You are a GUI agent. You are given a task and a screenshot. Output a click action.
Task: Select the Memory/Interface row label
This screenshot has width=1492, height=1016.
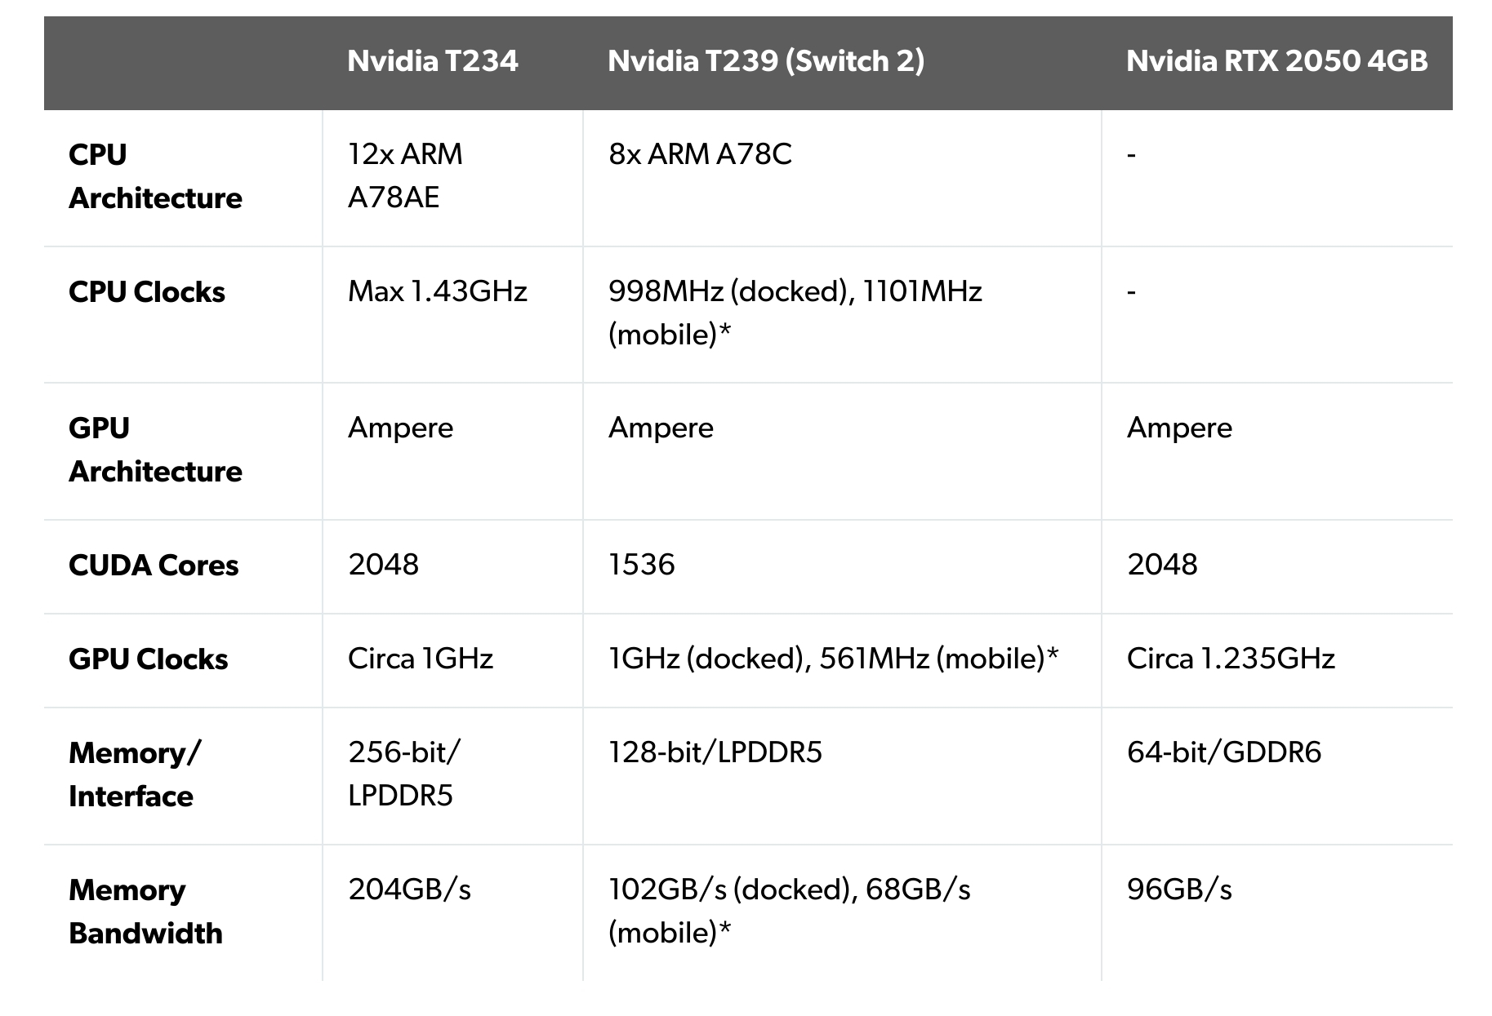click(x=133, y=774)
